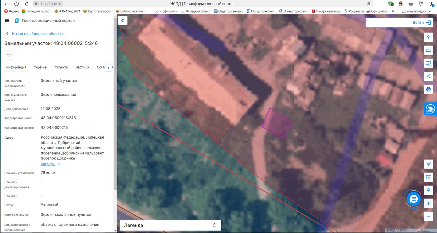Click the info panel vertical scrollbar
This screenshot has height=233, width=437.
pyautogui.click(x=115, y=125)
